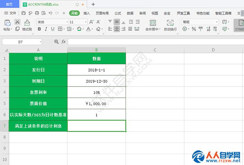
Task: Open Print Preview icon
Action: (x=44, y=13)
